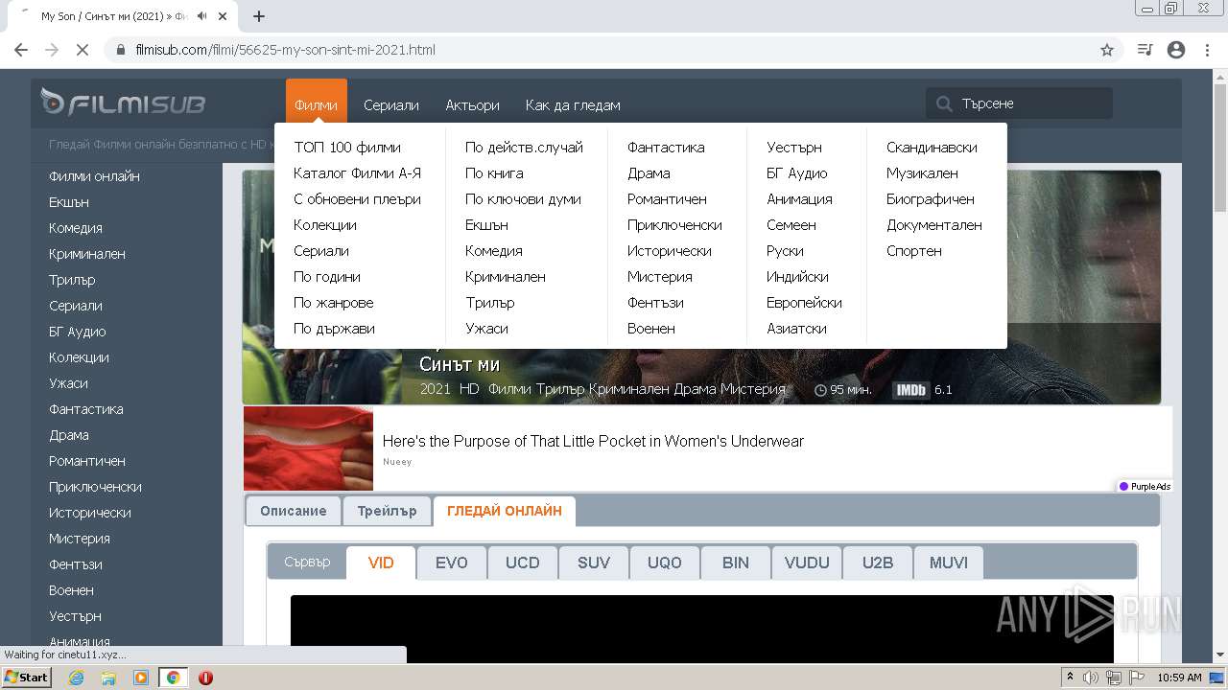Viewport: 1228px width, 690px height.
Task: Select the MUVI server tab
Action: tap(949, 563)
